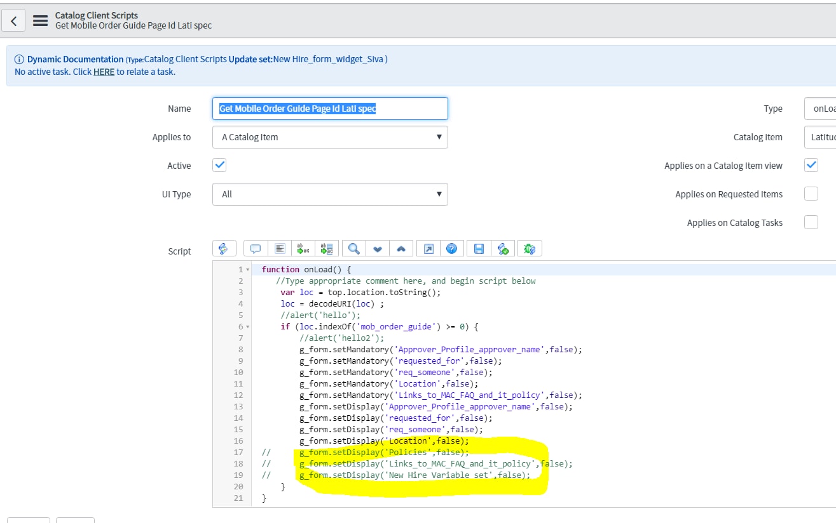836x523 pixels.
Task: Click the HERE link to relate a task
Action: [x=103, y=72]
